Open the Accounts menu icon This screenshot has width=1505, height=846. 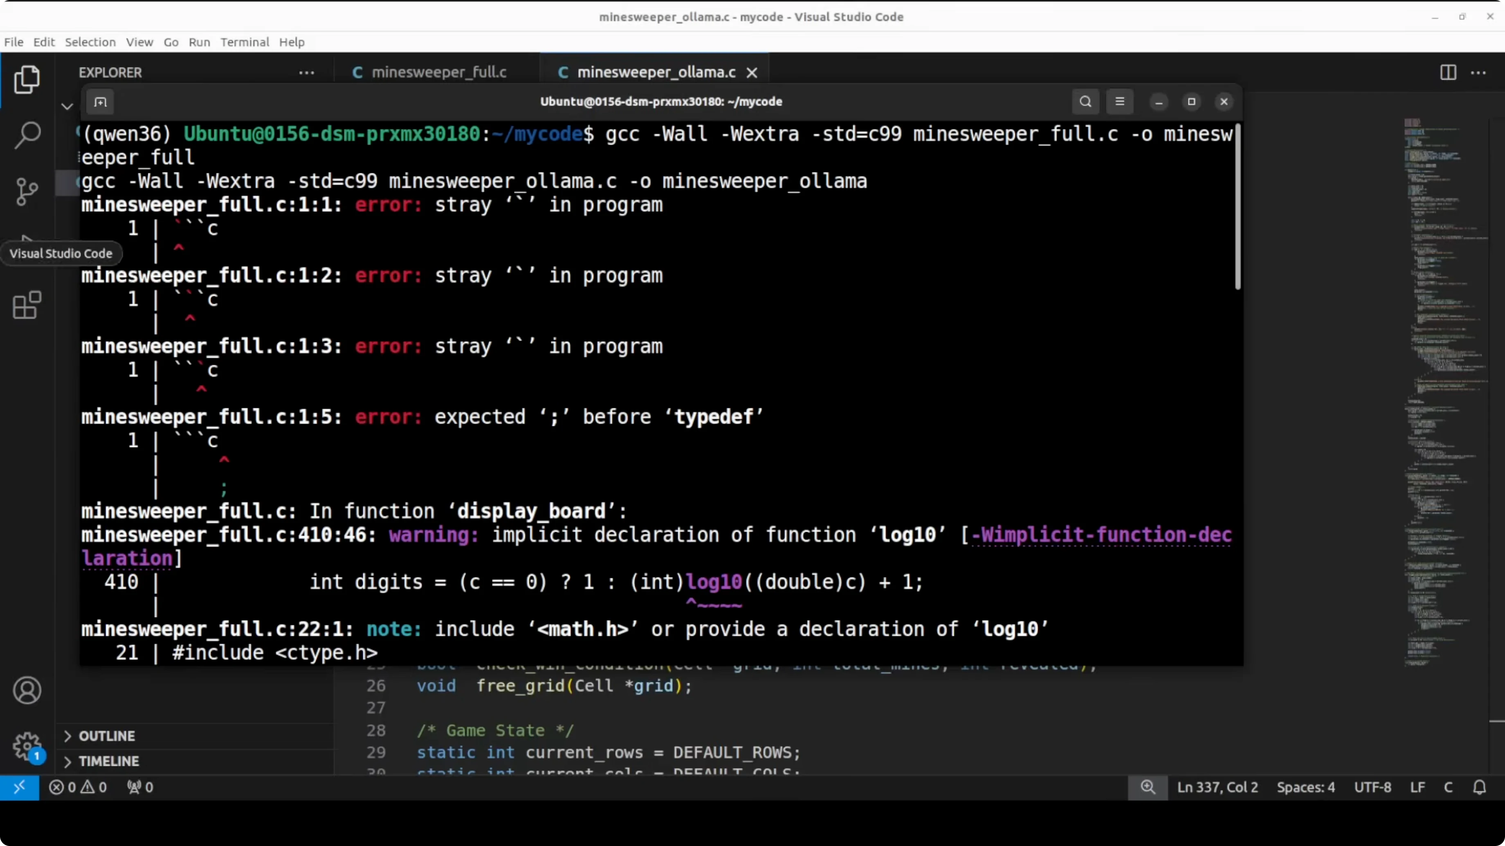[27, 691]
